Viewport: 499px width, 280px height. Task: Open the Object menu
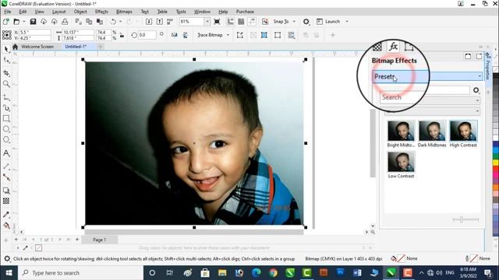click(x=80, y=12)
